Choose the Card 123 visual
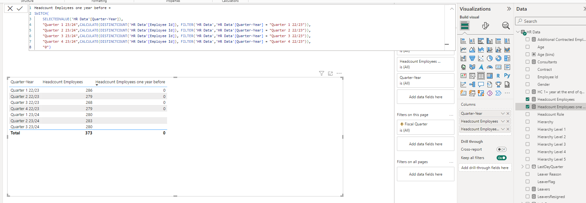 [498, 67]
